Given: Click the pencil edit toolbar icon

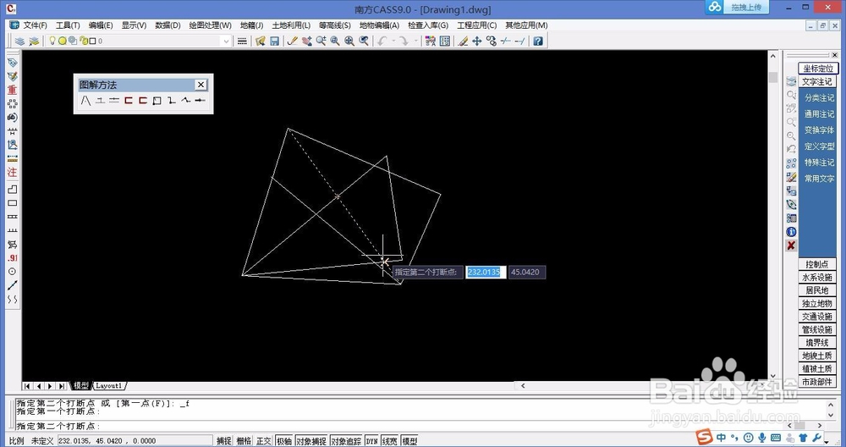Looking at the screenshot, I should [293, 41].
